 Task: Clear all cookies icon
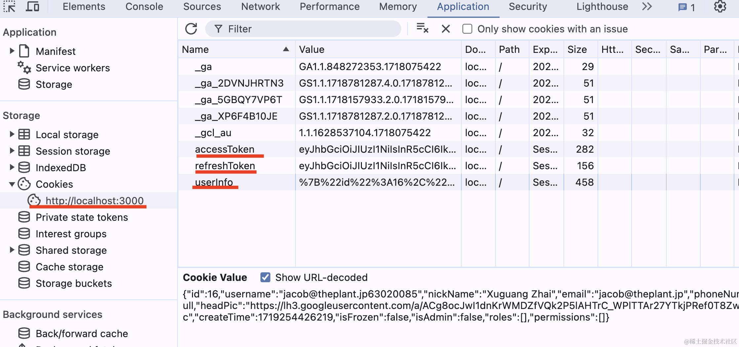click(x=422, y=29)
